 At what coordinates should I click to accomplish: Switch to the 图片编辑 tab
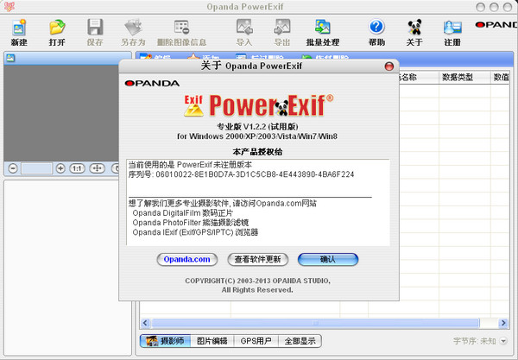[211, 341]
